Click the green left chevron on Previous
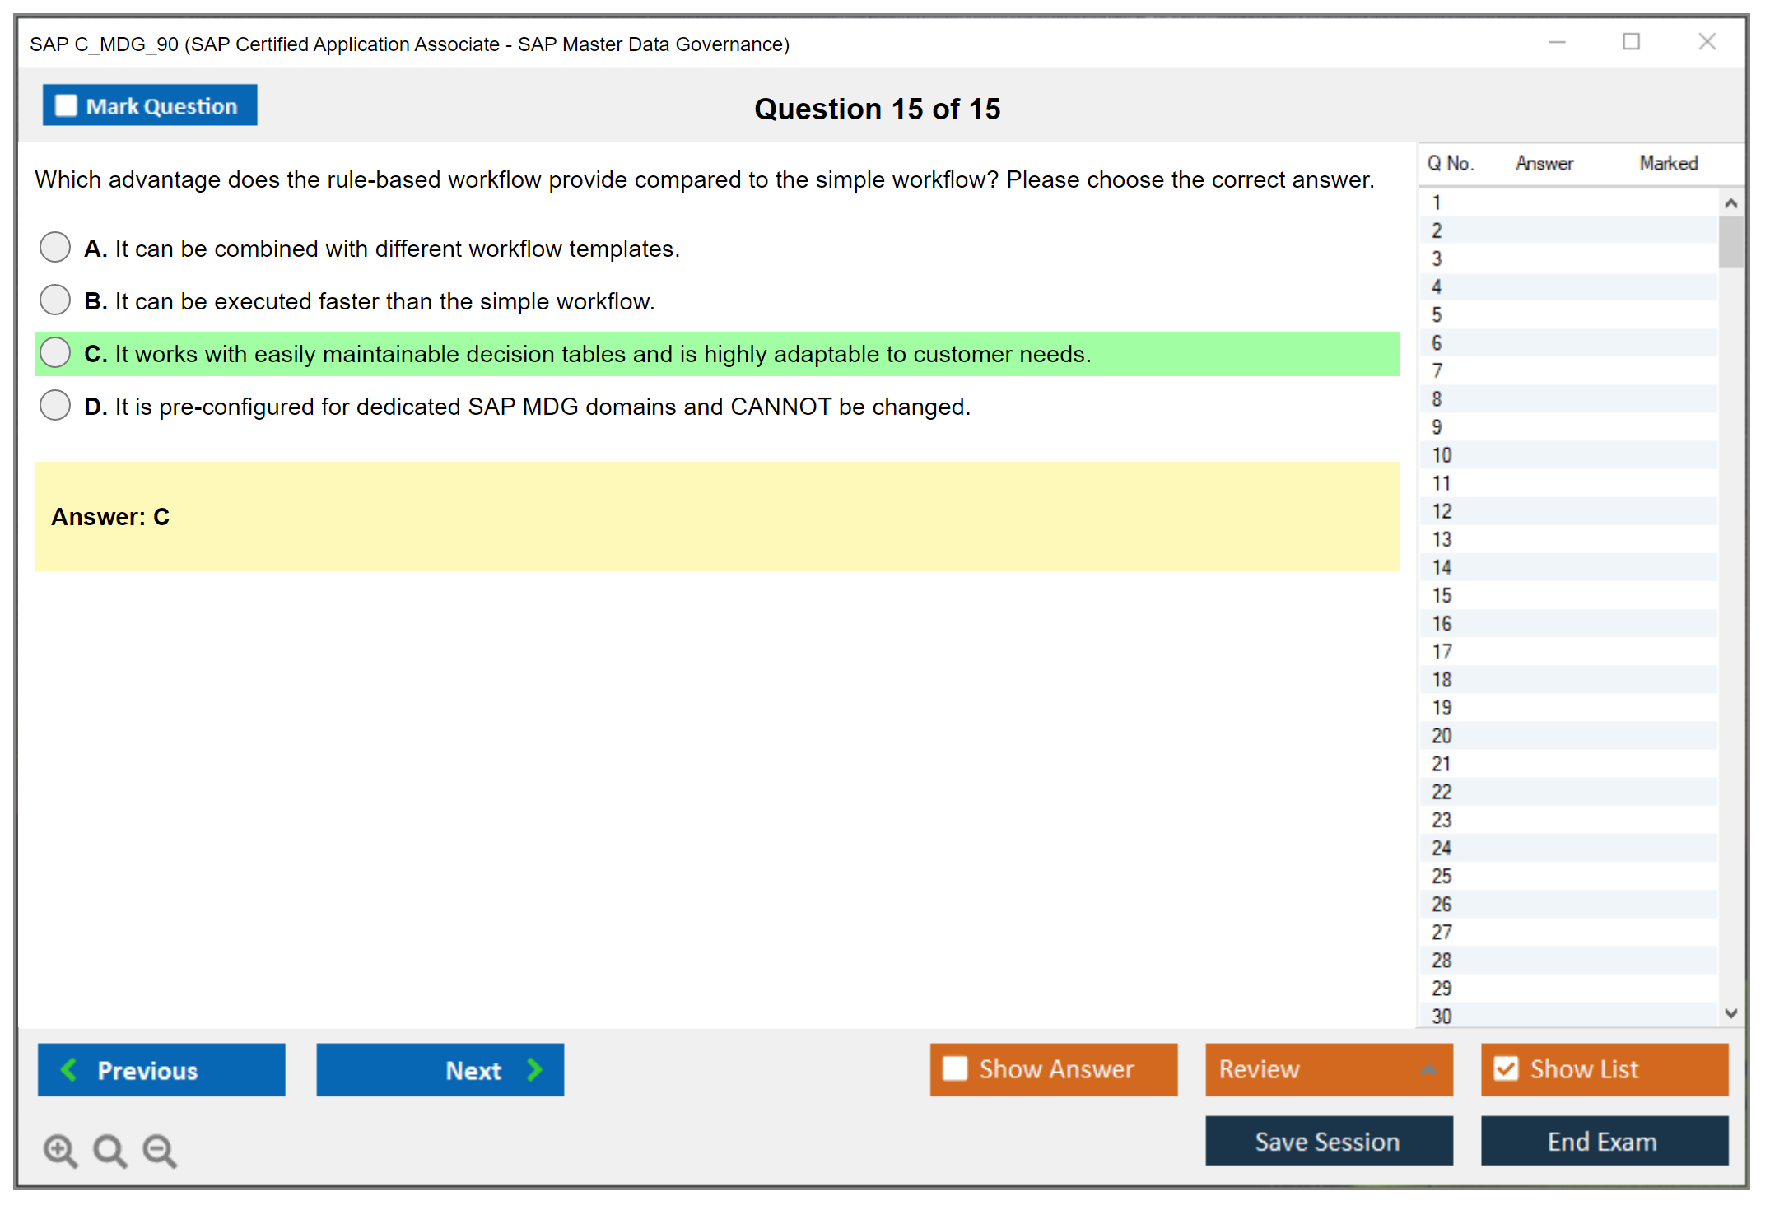 pyautogui.click(x=69, y=1069)
